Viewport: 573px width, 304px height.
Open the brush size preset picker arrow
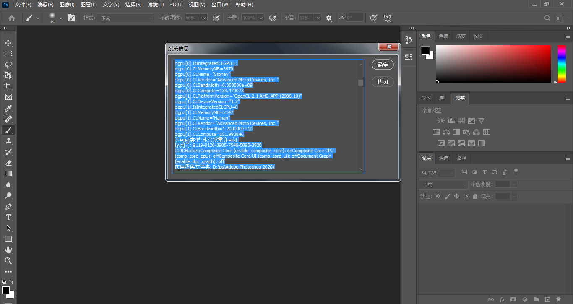60,18
